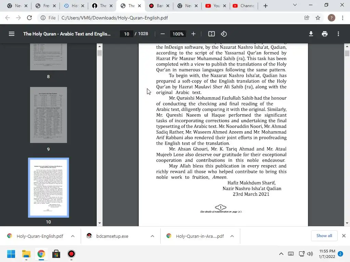350x262 pixels.
Task: Click the document scrollbar up arrow
Action: pyautogui.click(x=347, y=46)
